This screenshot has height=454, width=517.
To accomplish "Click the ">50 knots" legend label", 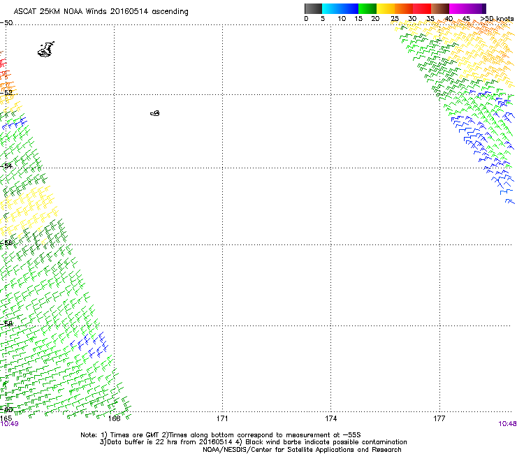I will (x=497, y=19).
